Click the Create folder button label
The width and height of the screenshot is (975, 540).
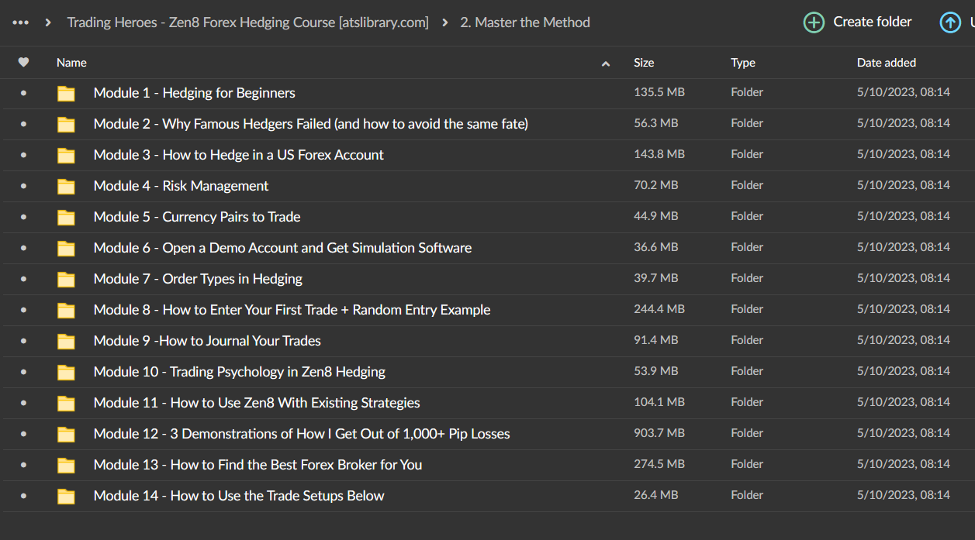click(872, 22)
